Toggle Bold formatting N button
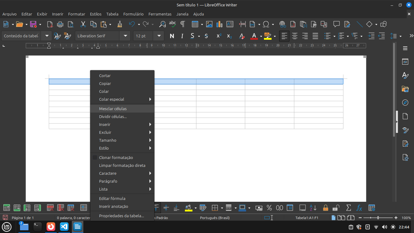This screenshot has width=414, height=233. [172, 36]
